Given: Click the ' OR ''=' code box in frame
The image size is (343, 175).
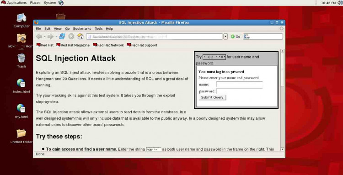Looking at the screenshot, I should [x=214, y=57].
